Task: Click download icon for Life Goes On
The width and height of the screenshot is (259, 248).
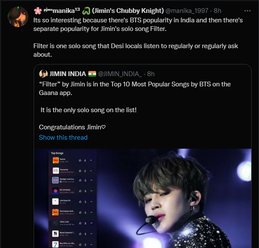Action: [x=85, y=202]
